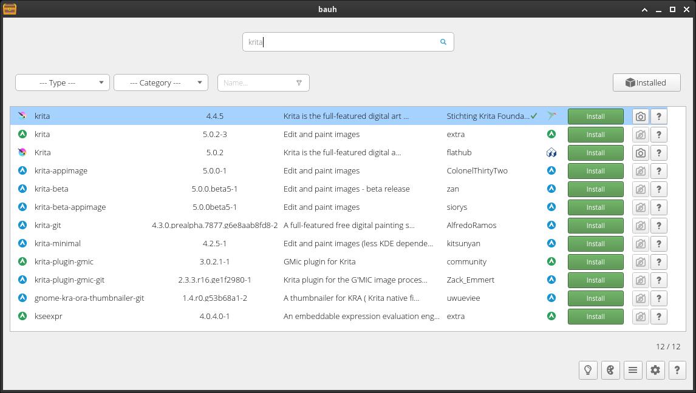
Task: Open the themes palette button
Action: click(610, 370)
